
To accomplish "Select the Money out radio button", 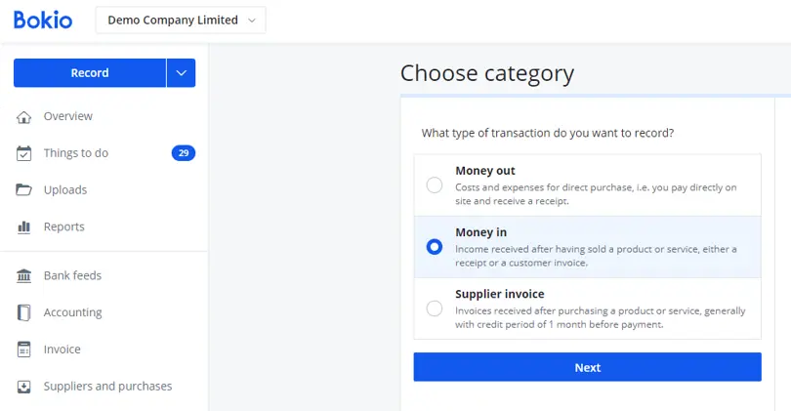I will pos(435,185).
